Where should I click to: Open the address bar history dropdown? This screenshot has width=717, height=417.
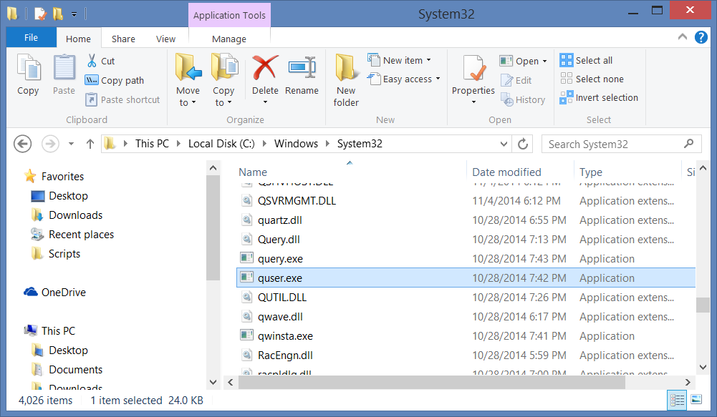[x=504, y=144]
